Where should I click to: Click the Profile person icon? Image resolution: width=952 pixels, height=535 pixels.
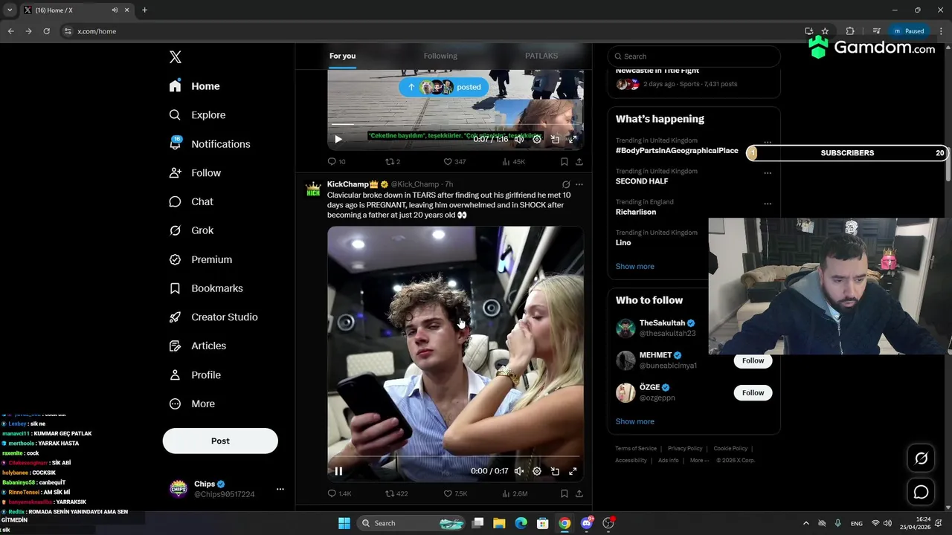point(175,375)
